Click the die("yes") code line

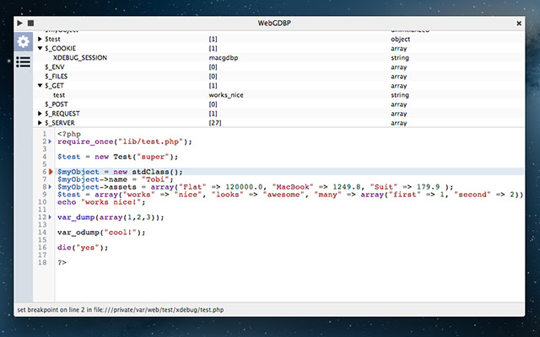[83, 247]
